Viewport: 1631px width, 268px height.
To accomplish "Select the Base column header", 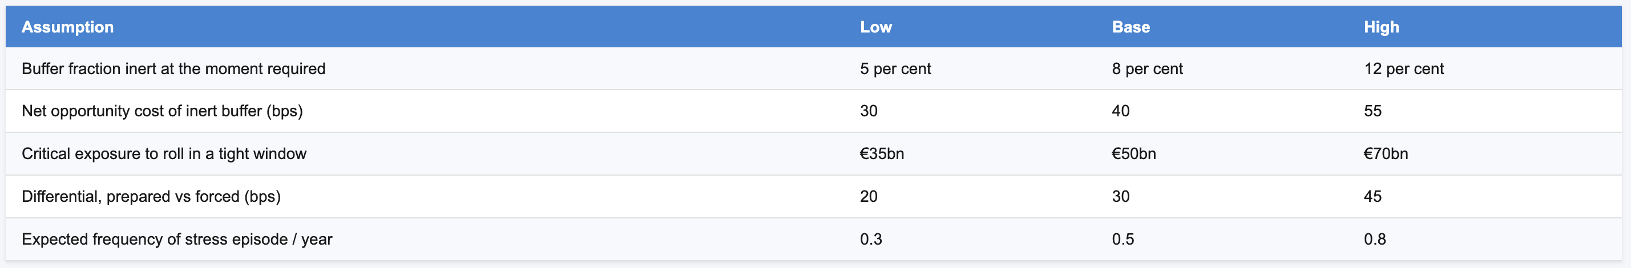I will 1131,27.
